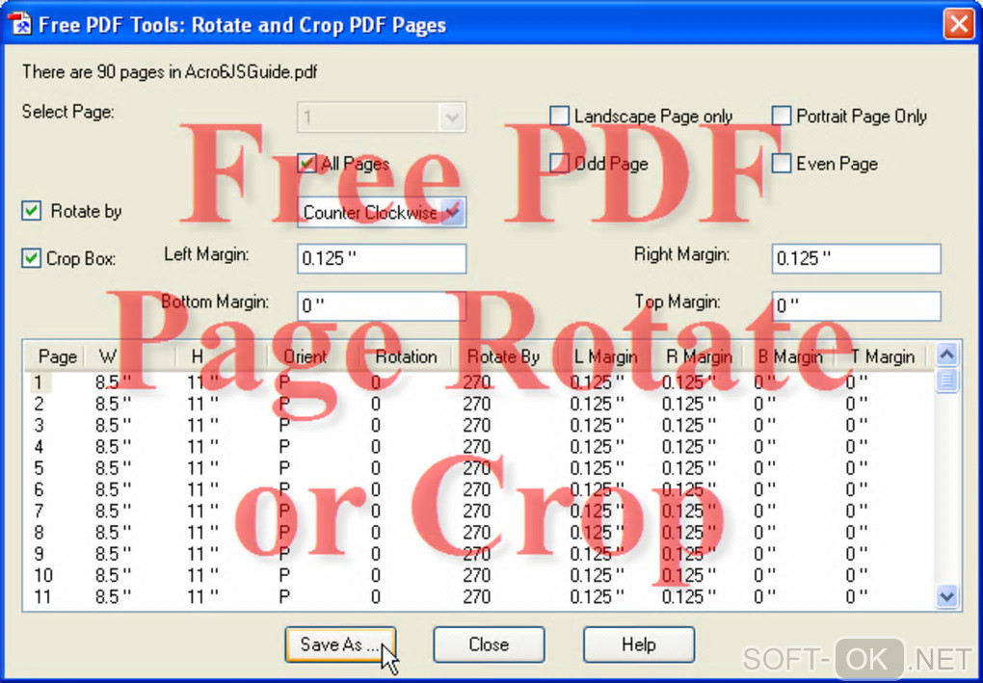Click the Top Margin input field
This screenshot has width=983, height=683.
(857, 305)
